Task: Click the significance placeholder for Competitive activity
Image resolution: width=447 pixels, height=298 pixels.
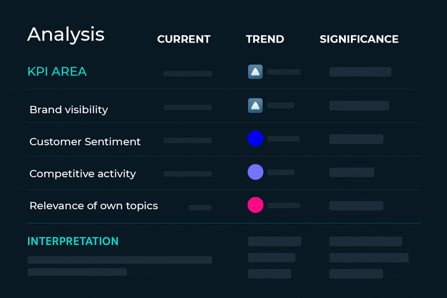Action: click(352, 172)
